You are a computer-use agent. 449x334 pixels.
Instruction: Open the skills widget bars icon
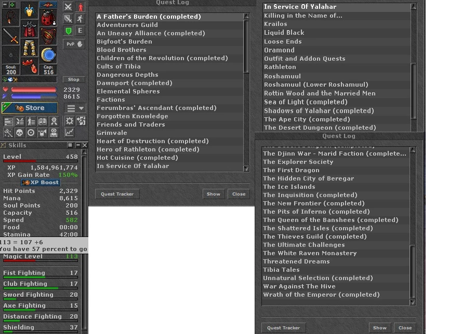[8, 121]
